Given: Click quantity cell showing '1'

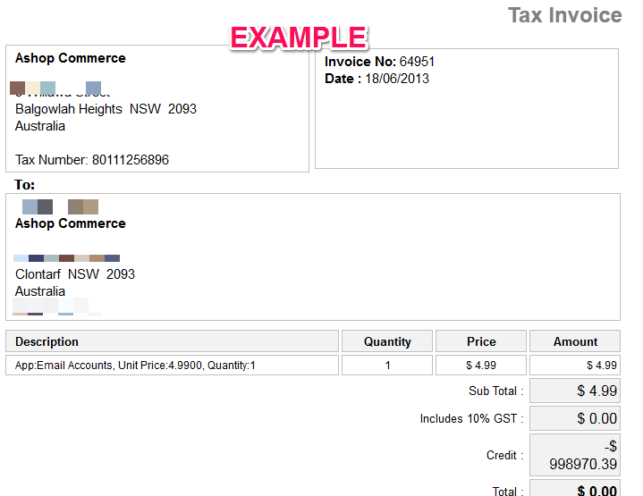Looking at the screenshot, I should [x=387, y=366].
